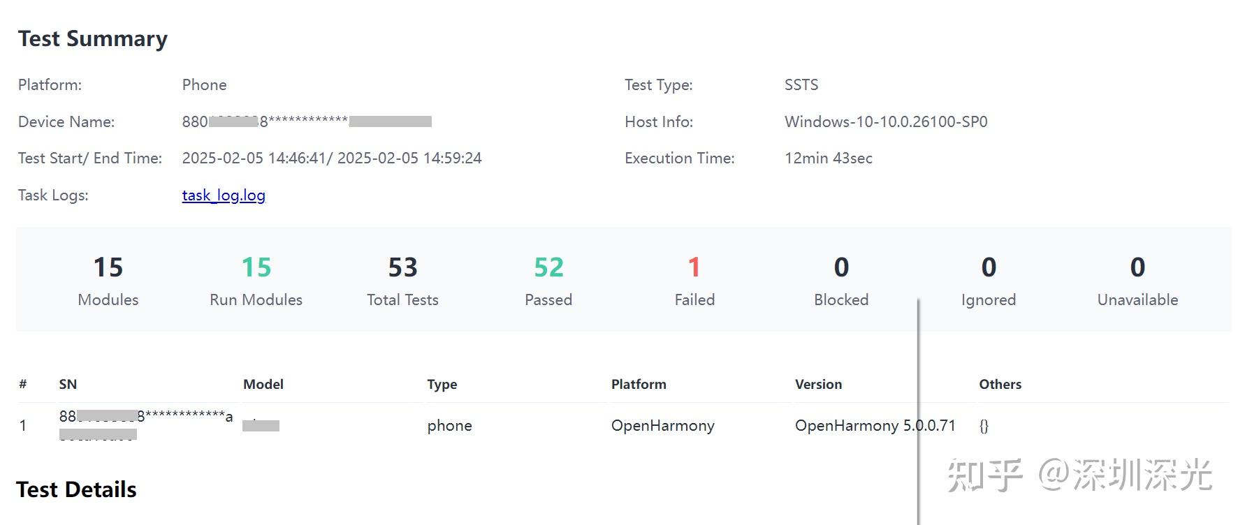Click the Type column header
1245x525 pixels.
442,384
